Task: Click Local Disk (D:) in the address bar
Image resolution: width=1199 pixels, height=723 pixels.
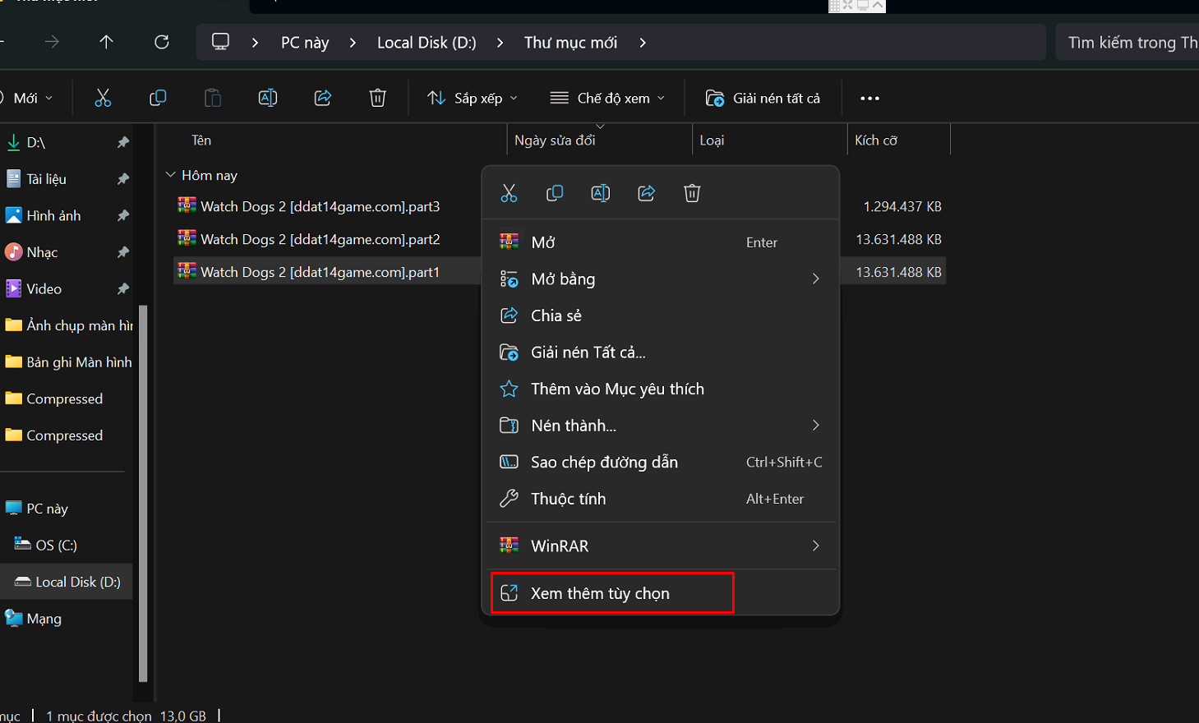Action: click(427, 42)
